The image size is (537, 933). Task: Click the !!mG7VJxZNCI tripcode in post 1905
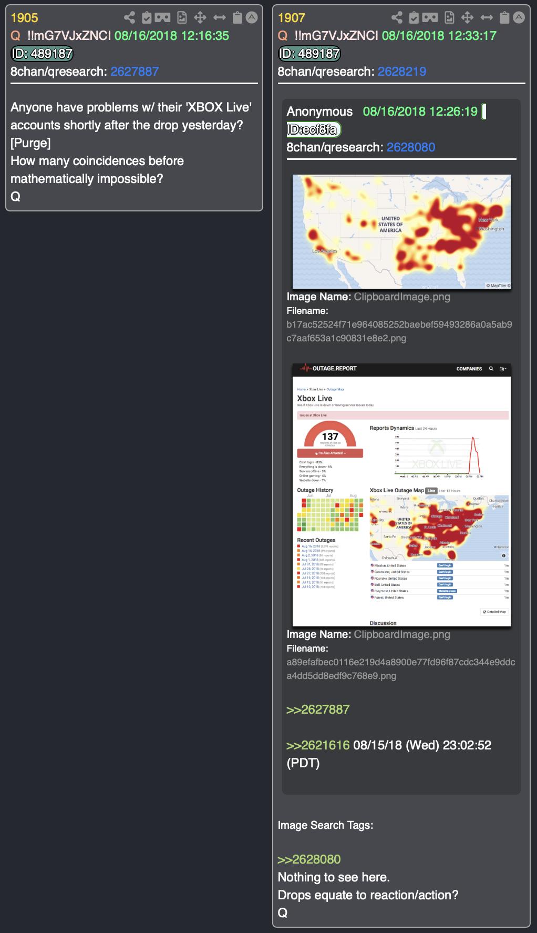[x=69, y=36]
